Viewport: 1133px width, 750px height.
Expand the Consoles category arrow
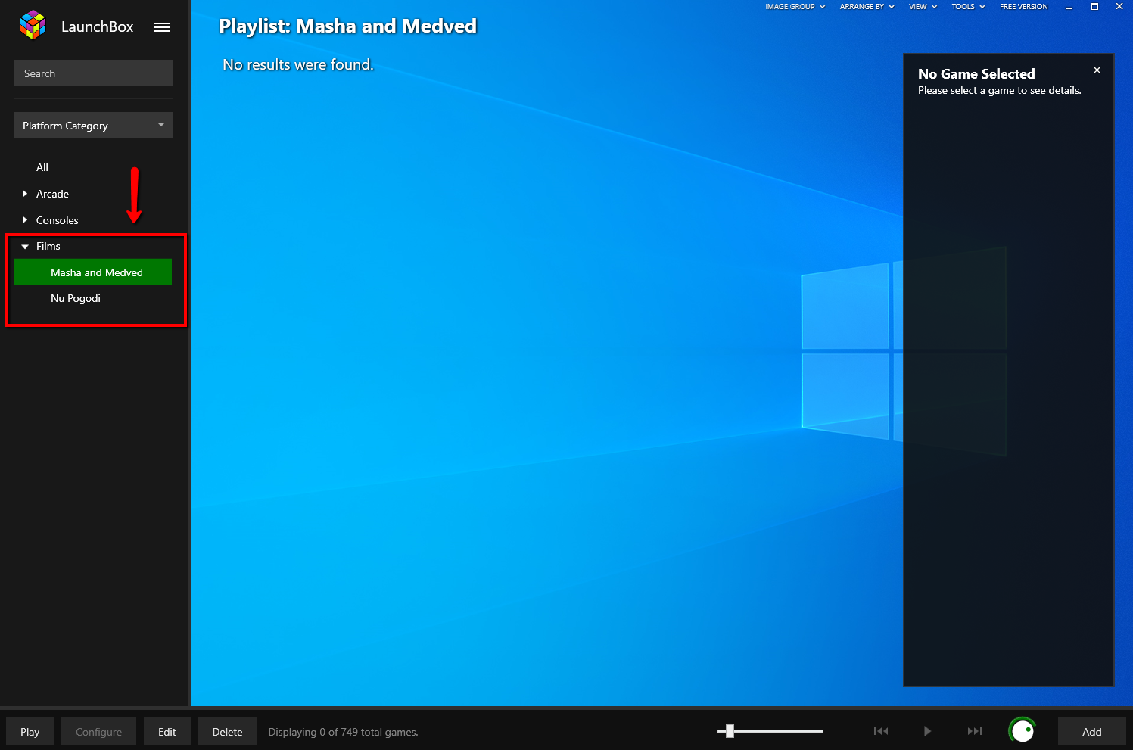25,220
